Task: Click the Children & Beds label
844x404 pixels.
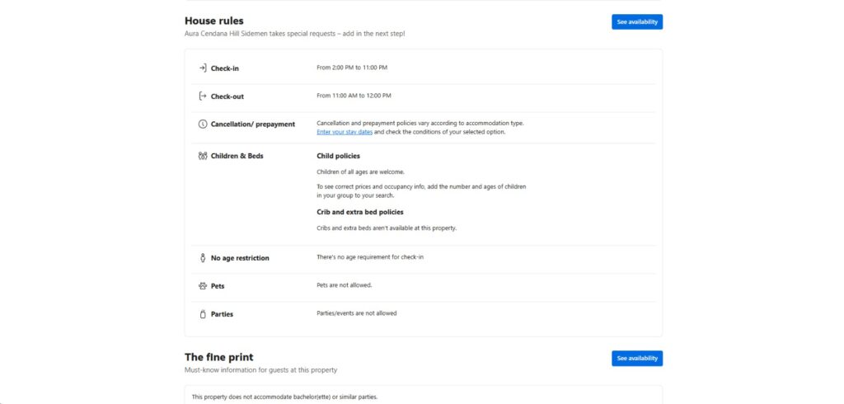Action: [x=237, y=156]
